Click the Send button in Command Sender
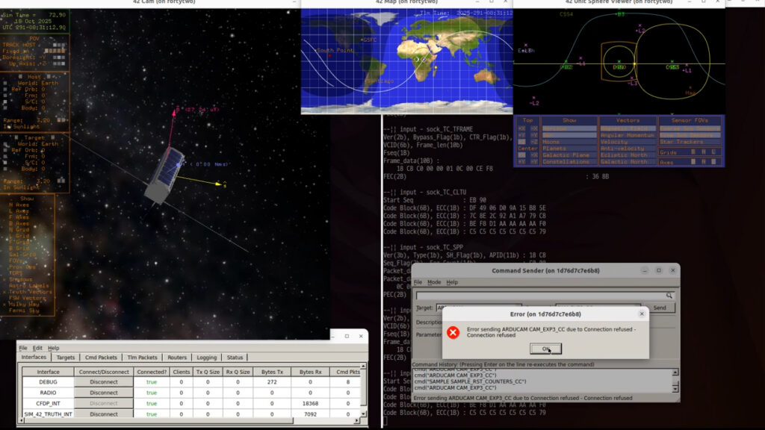This screenshot has width=765, height=430. [x=660, y=308]
